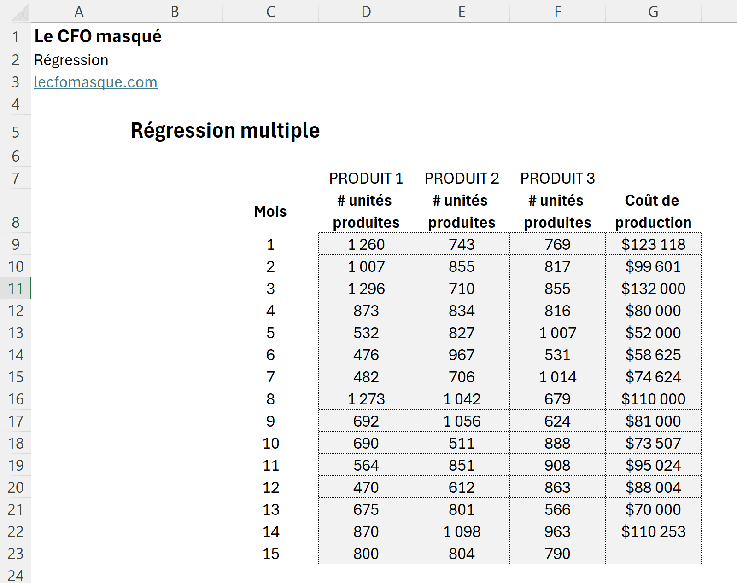The height and width of the screenshot is (583, 737).
Task: Select Produit 3 value 1 014
Action: point(557,377)
